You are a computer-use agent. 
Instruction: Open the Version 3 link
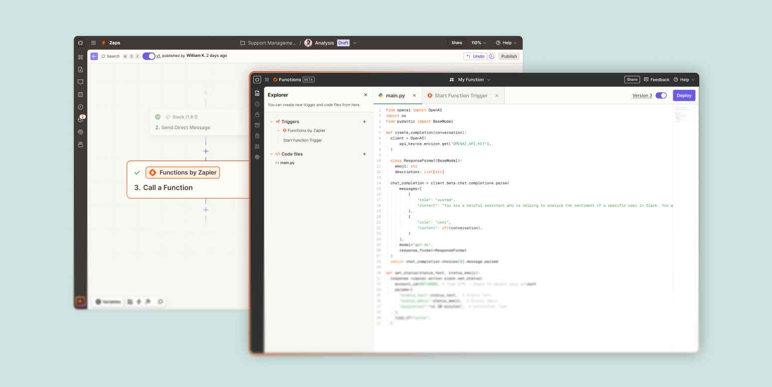click(642, 96)
